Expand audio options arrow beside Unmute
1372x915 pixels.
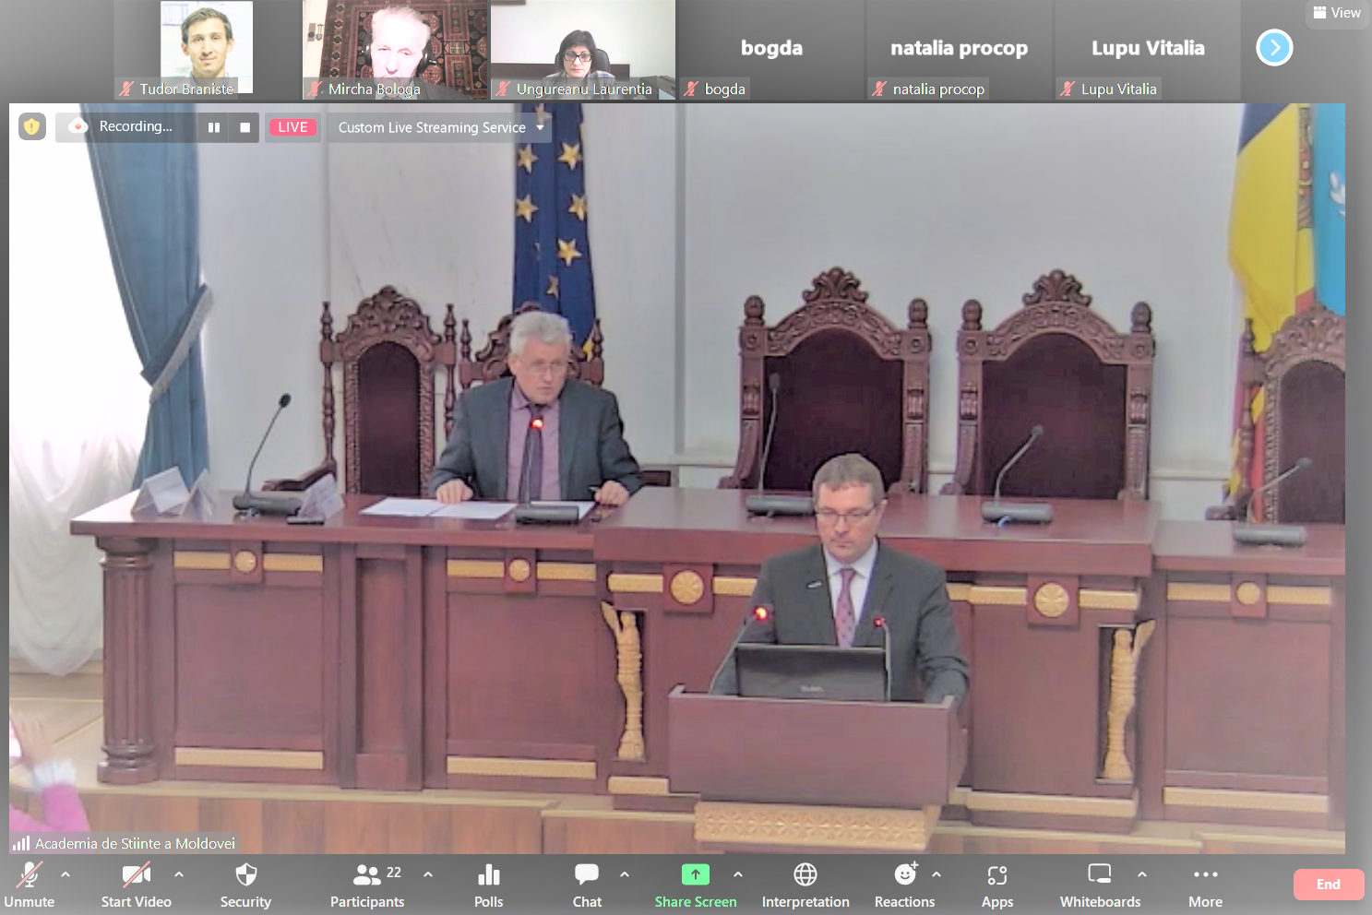[x=66, y=873]
